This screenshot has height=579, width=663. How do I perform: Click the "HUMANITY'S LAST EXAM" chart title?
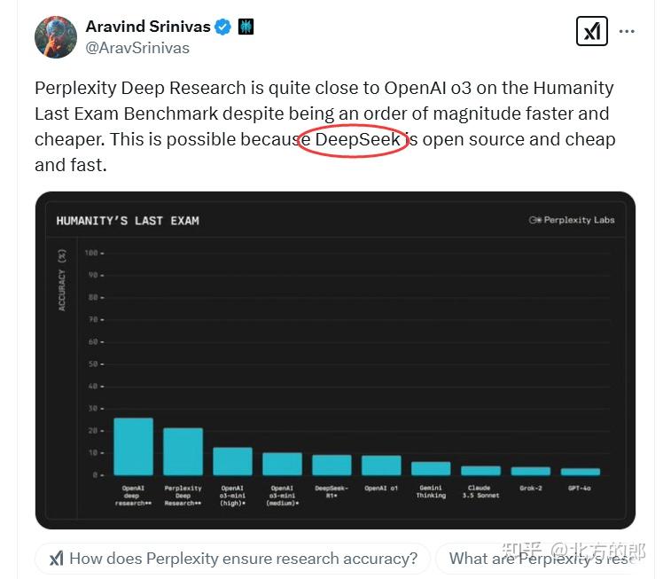coord(128,221)
